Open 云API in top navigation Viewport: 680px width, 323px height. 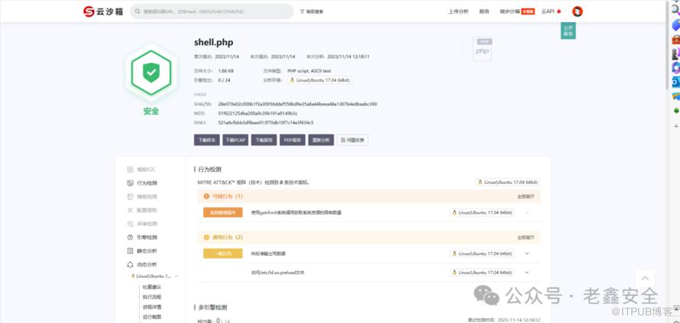548,11
